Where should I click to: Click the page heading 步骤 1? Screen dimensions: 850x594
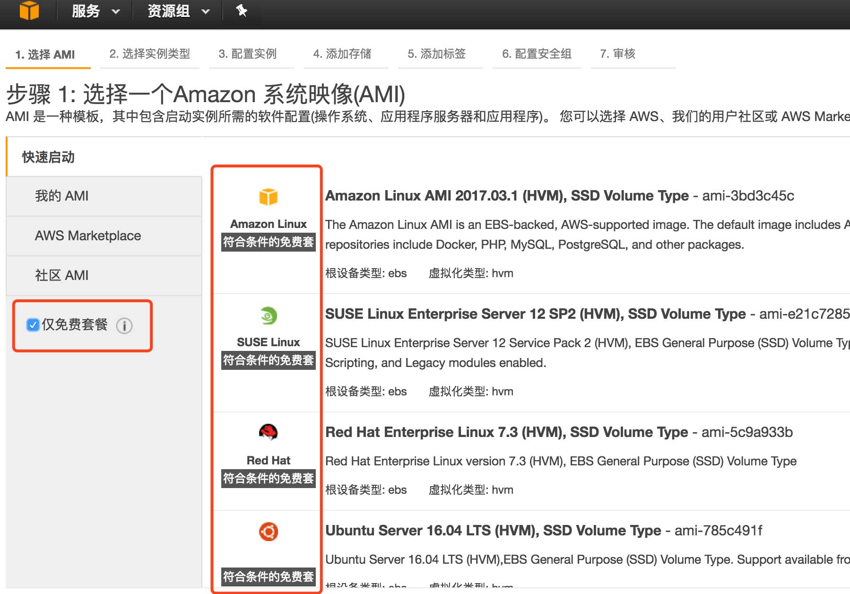coord(206,94)
